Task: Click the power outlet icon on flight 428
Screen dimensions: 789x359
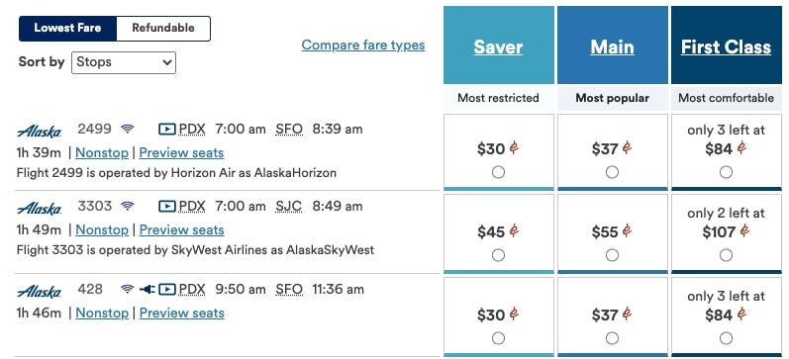Action: (147, 289)
